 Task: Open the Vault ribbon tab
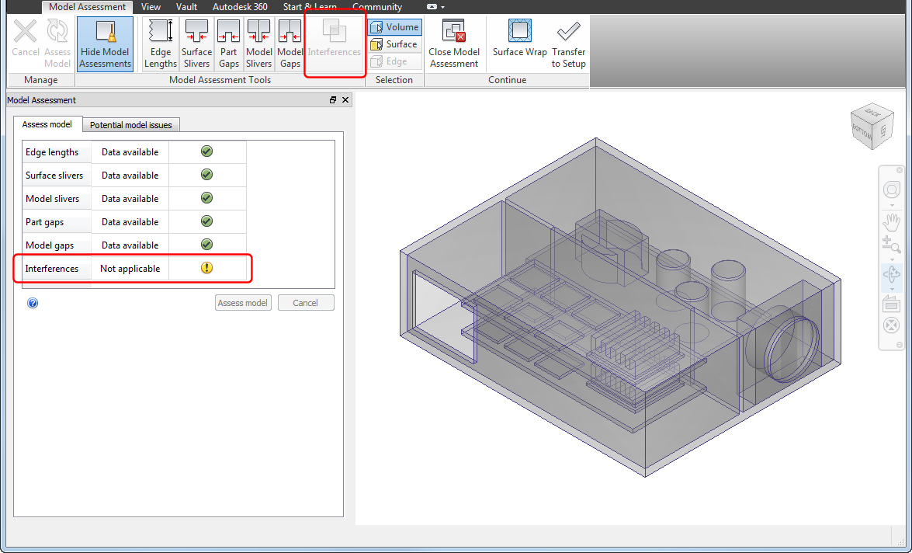coord(187,7)
